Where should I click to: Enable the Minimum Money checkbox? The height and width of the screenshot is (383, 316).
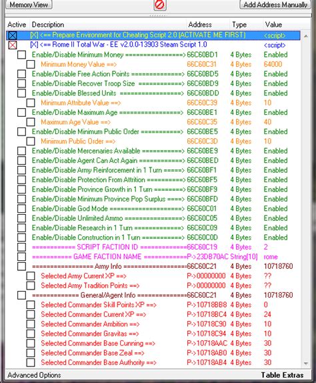[x=21, y=55]
